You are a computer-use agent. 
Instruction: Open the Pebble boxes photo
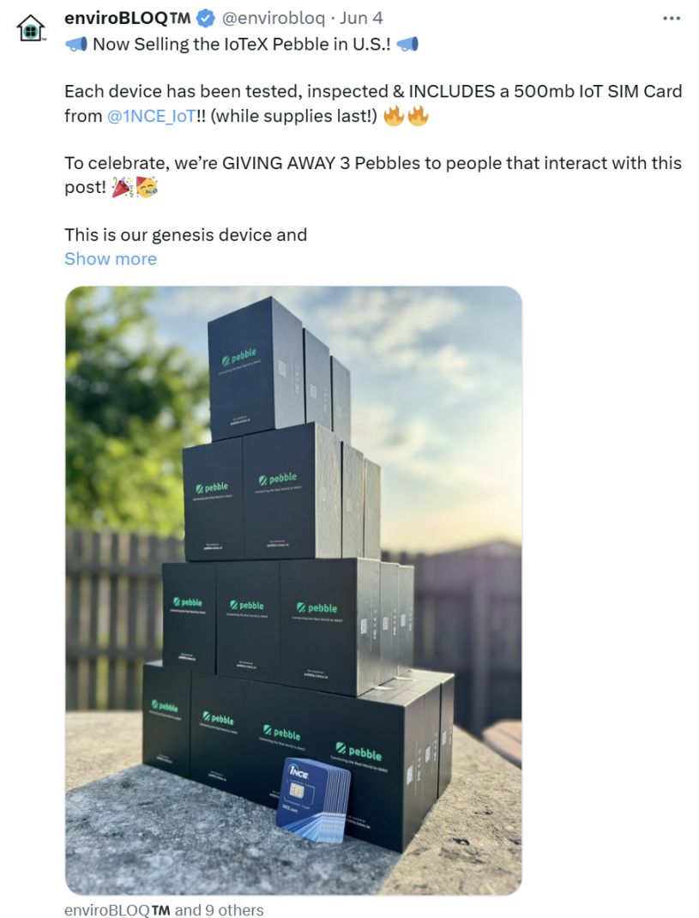293,590
